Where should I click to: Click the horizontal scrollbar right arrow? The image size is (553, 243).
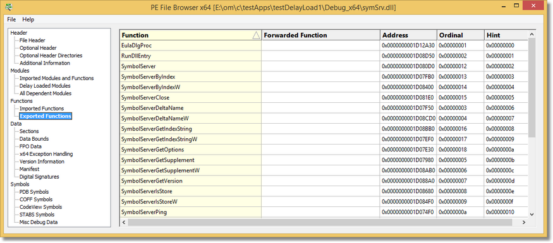524,222
